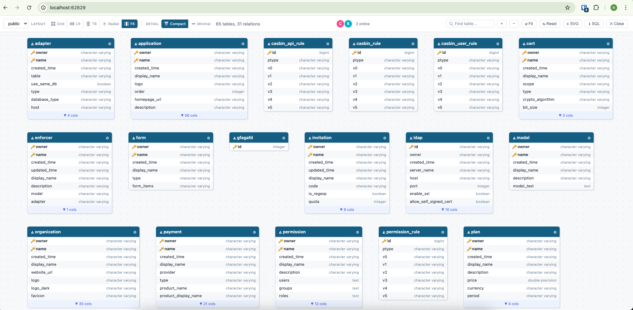633x310 pixels.
Task: Zoom out with the minus button
Action: click(514, 24)
